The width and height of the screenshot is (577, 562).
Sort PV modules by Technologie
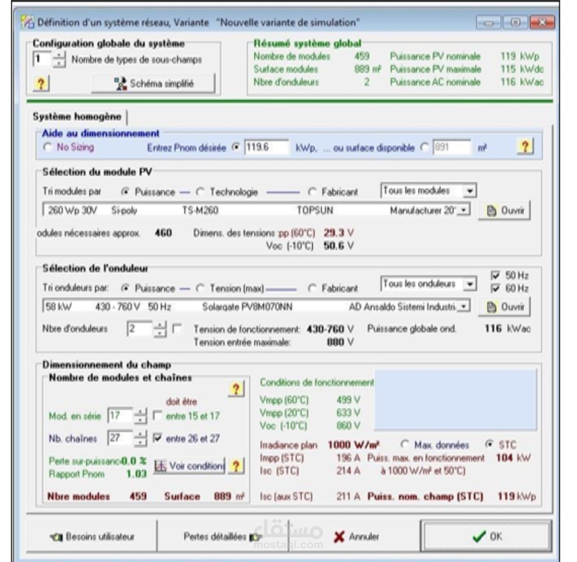pos(200,191)
